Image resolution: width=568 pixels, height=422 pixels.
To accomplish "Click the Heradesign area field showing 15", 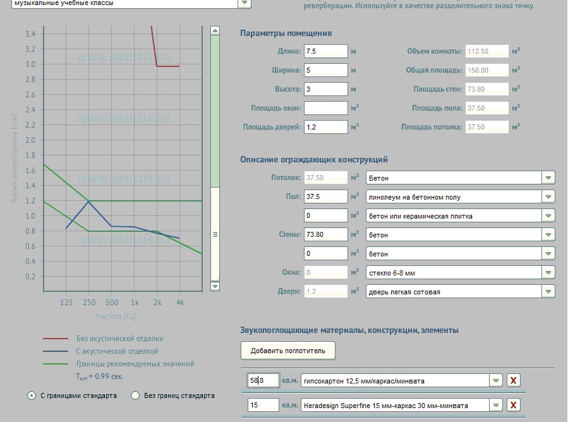I will [x=263, y=405].
